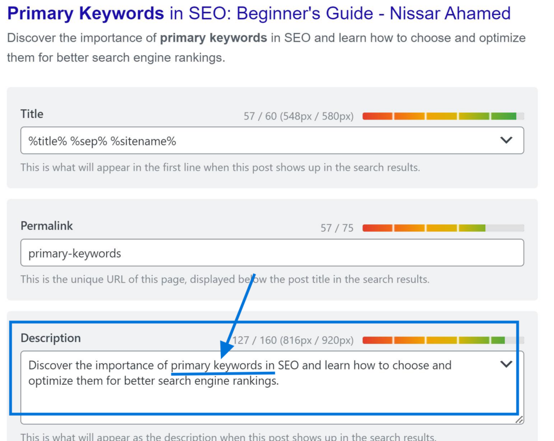Viewport: 554px width, 441px height.
Task: Click the bold "primary keywords" text
Action: pyautogui.click(x=213, y=38)
